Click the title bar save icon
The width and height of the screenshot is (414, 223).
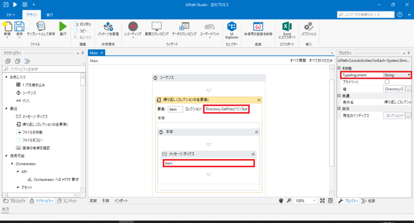pyautogui.click(x=6, y=4)
